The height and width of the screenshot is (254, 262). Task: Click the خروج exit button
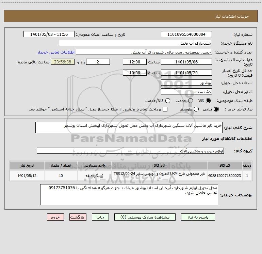(x=55, y=217)
